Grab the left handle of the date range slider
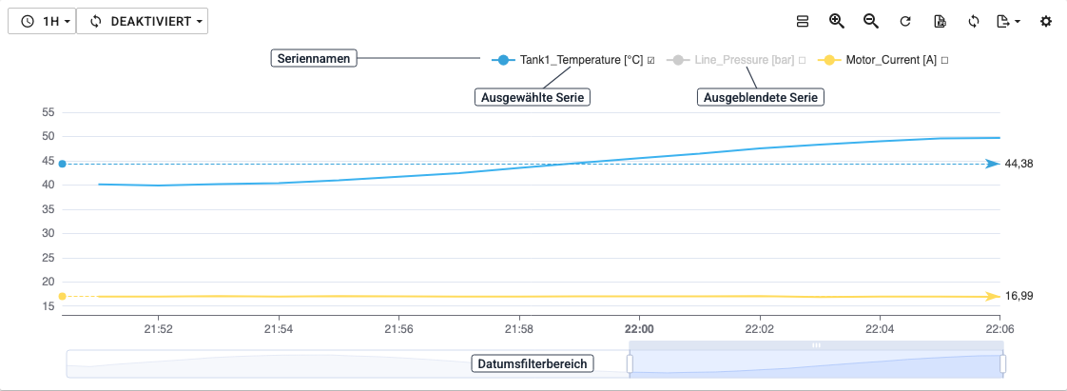 click(x=630, y=363)
